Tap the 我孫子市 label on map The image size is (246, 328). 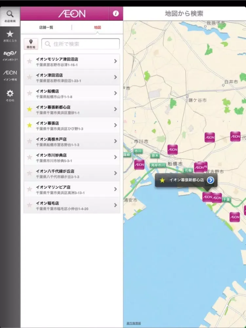coord(216,23)
